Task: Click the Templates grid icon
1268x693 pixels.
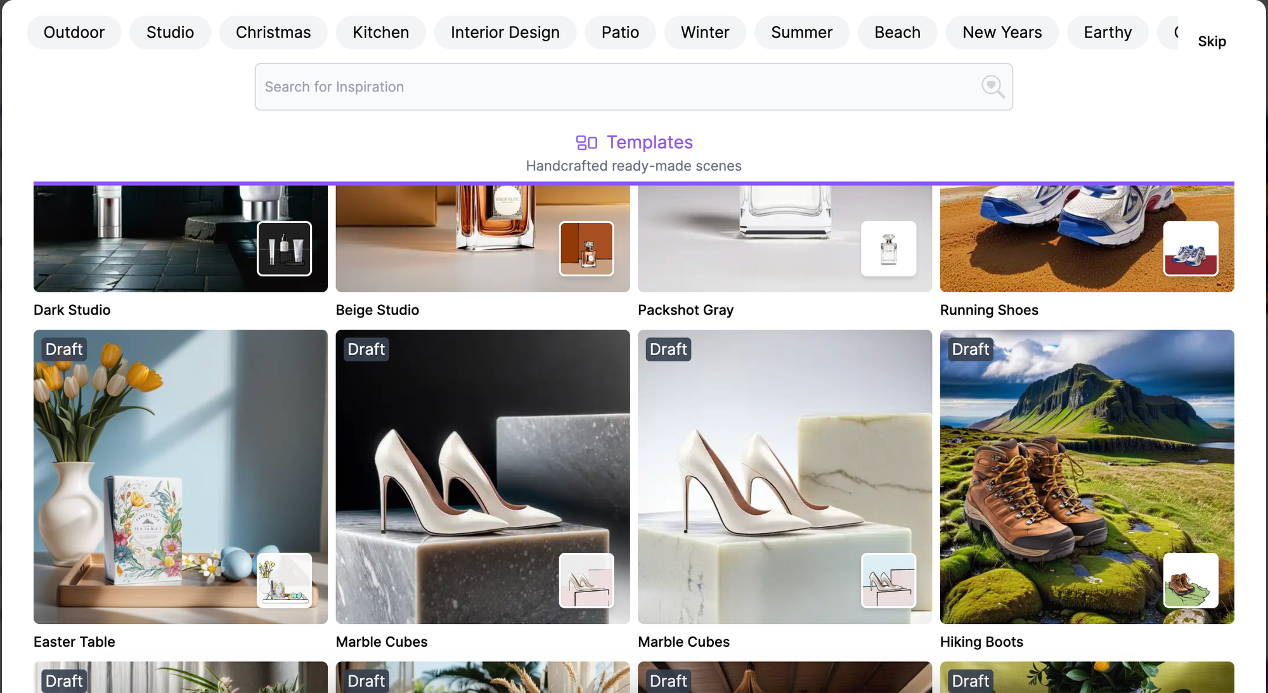Action: coord(586,143)
